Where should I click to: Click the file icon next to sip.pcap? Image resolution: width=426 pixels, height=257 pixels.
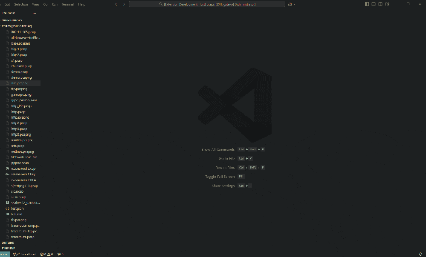[7, 191]
